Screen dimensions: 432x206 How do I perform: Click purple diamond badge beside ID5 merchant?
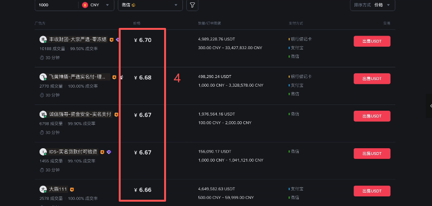point(109,152)
